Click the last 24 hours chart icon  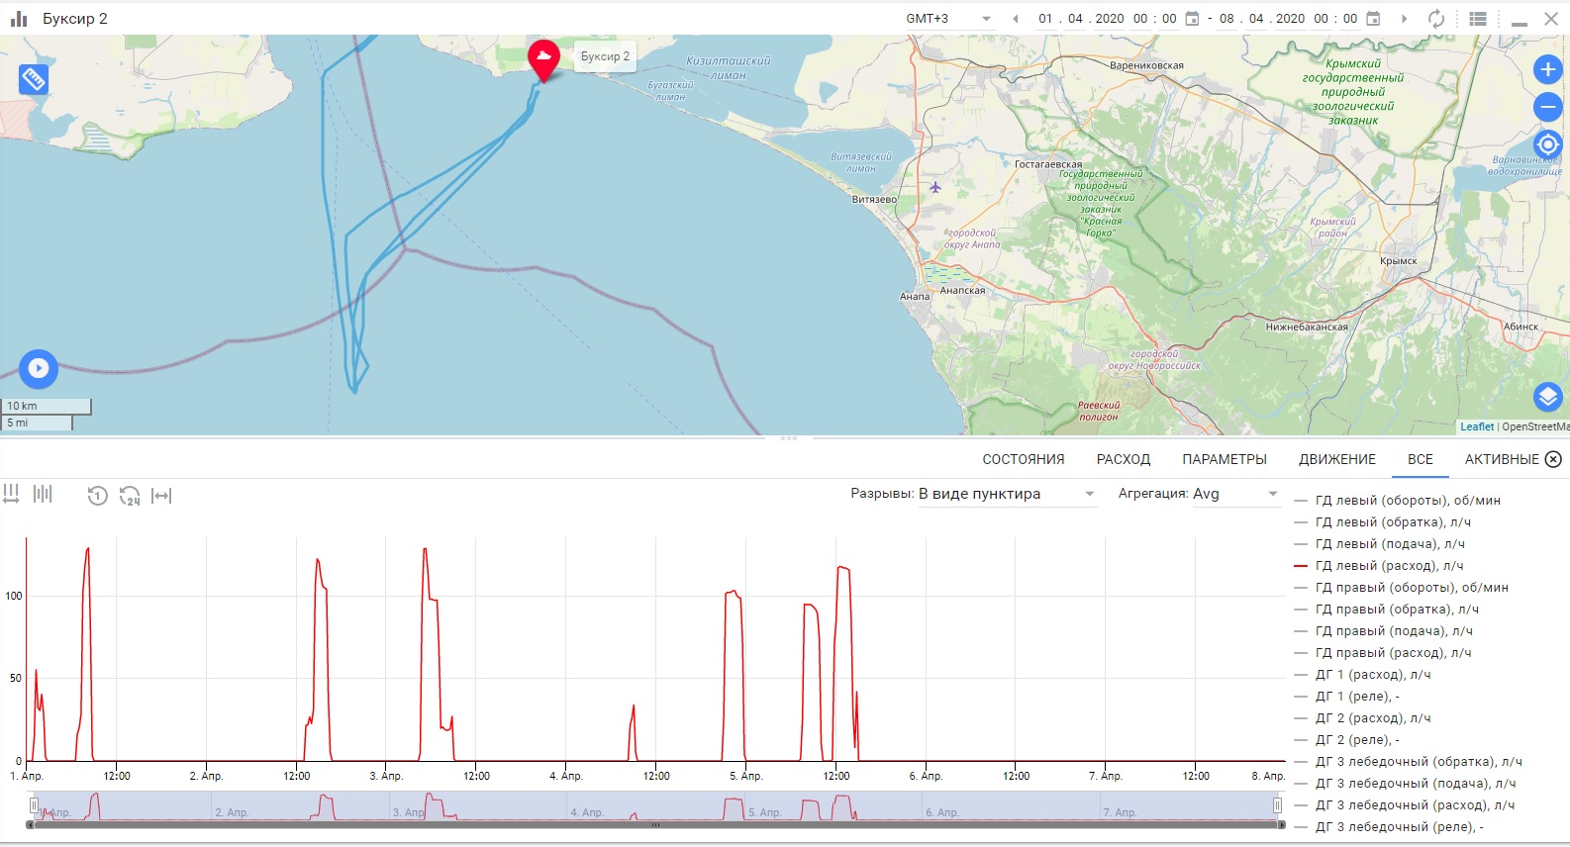pyautogui.click(x=130, y=496)
